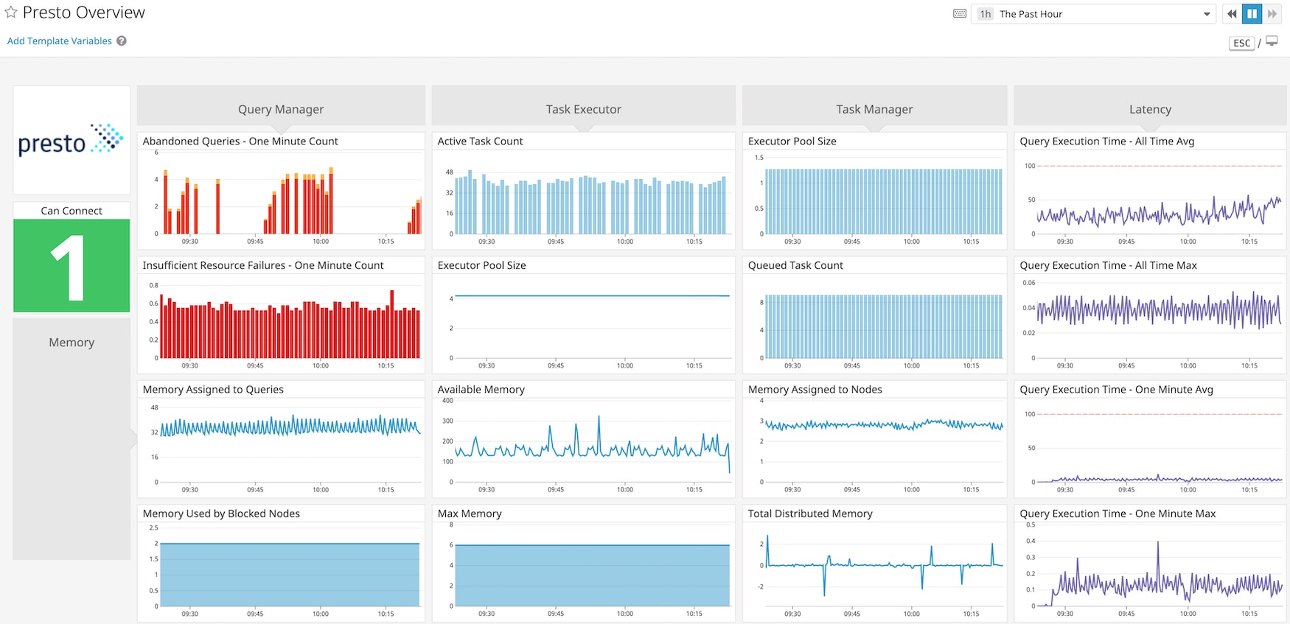The height and width of the screenshot is (624, 1290).
Task: Click the Memory group label panel
Action: pos(72,343)
